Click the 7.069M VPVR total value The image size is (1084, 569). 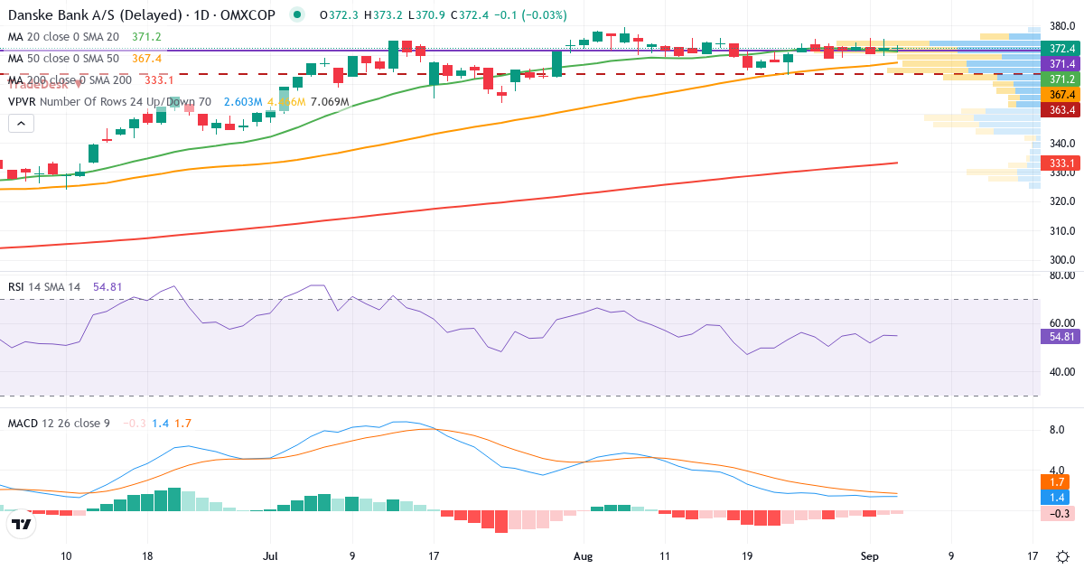coord(329,102)
